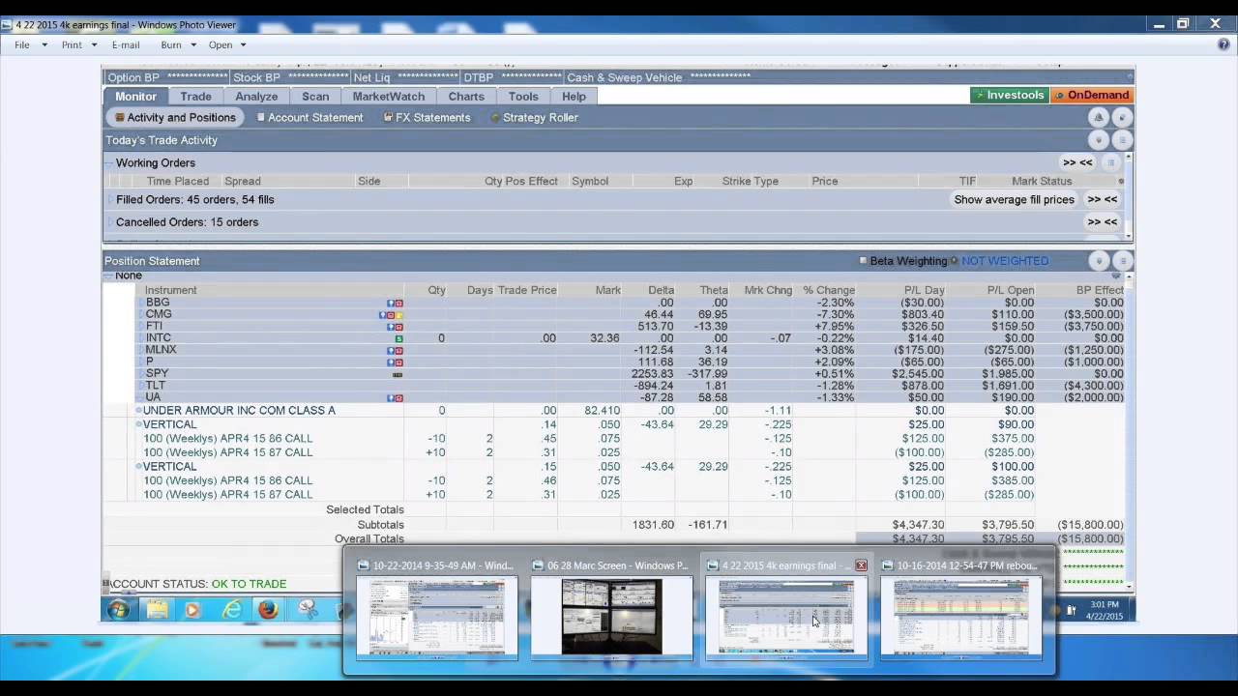Click the gray badge icon on SPY row
The image size is (1238, 696).
(398, 374)
